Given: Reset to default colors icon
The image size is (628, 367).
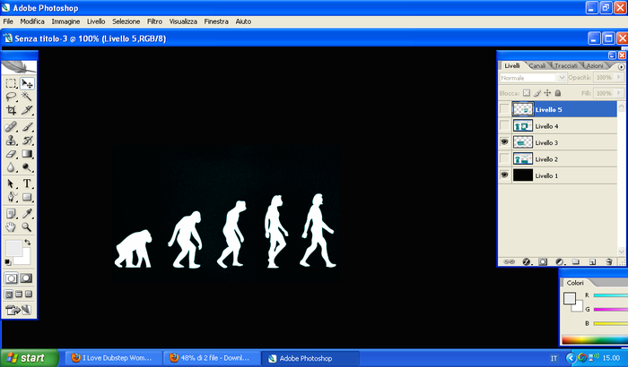Looking at the screenshot, I should [7, 262].
